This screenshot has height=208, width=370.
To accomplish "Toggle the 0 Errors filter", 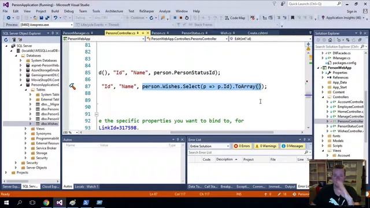I will [x=242, y=146].
